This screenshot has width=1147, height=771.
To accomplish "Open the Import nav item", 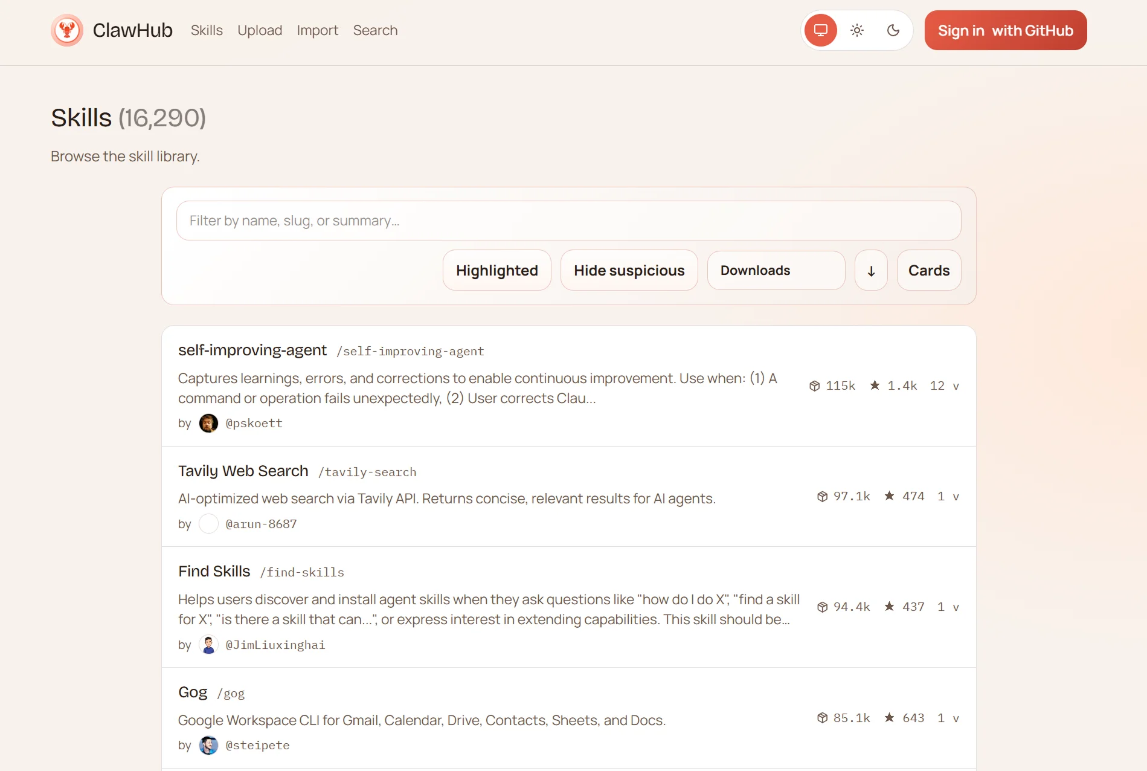I will [x=317, y=30].
